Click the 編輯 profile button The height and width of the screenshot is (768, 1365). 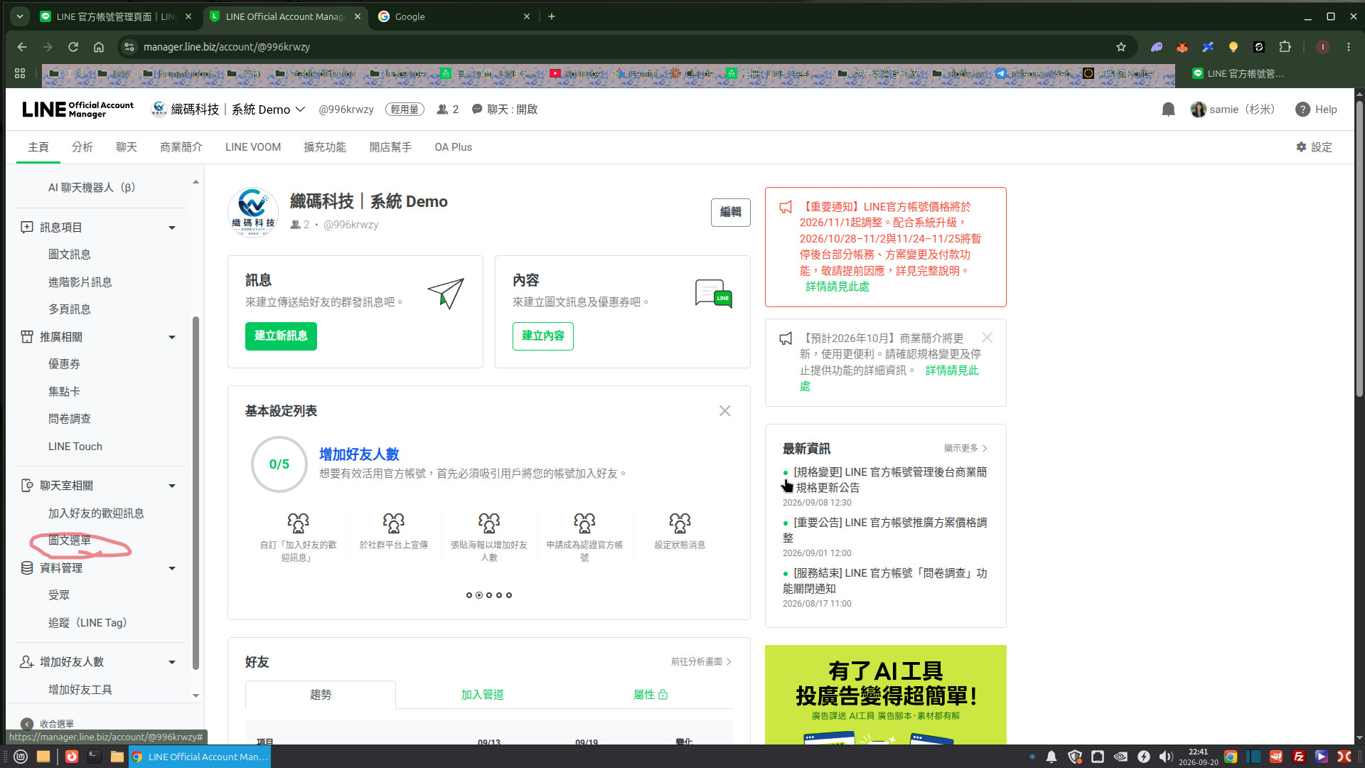click(x=730, y=212)
